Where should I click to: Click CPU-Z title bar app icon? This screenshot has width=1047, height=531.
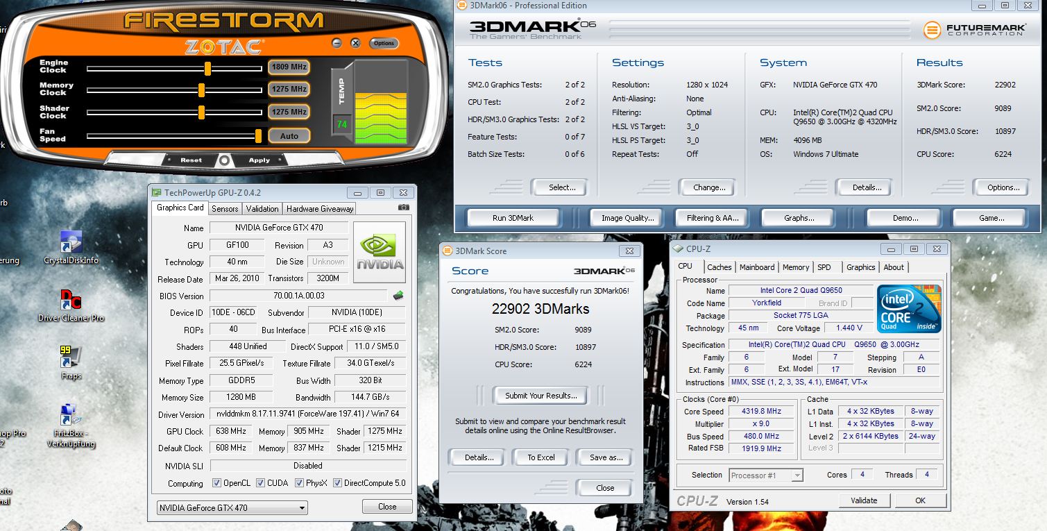678,248
